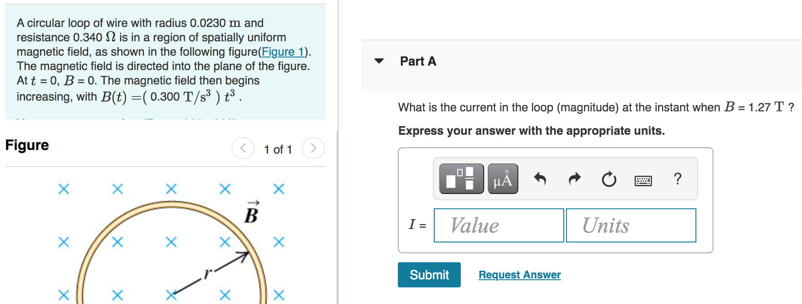Expand the figure pager right arrow circle

click(x=313, y=148)
